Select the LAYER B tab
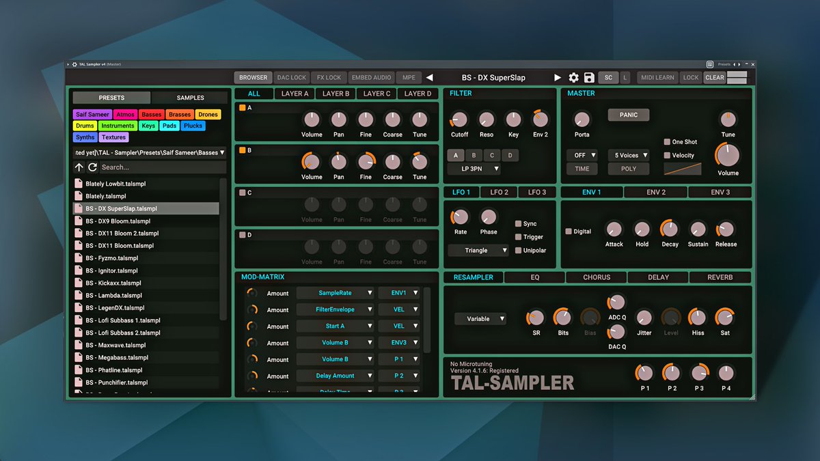The width and height of the screenshot is (820, 461). [x=336, y=94]
